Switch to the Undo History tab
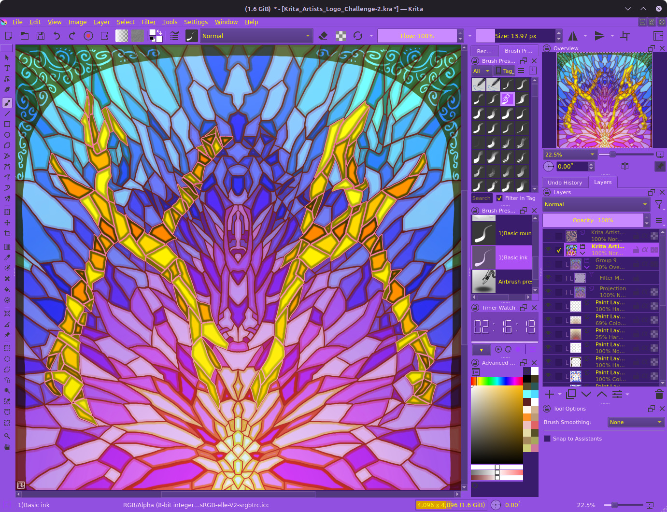 point(565,183)
